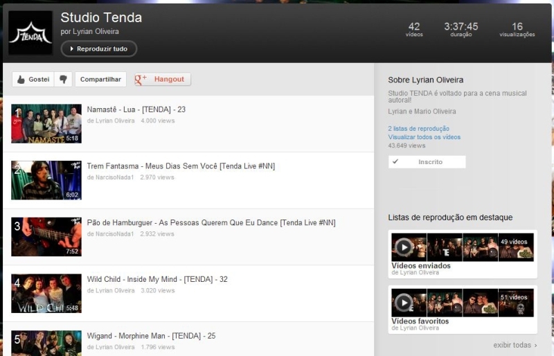Open uploader Lyrian Oliveira on Namastê row

click(x=114, y=121)
